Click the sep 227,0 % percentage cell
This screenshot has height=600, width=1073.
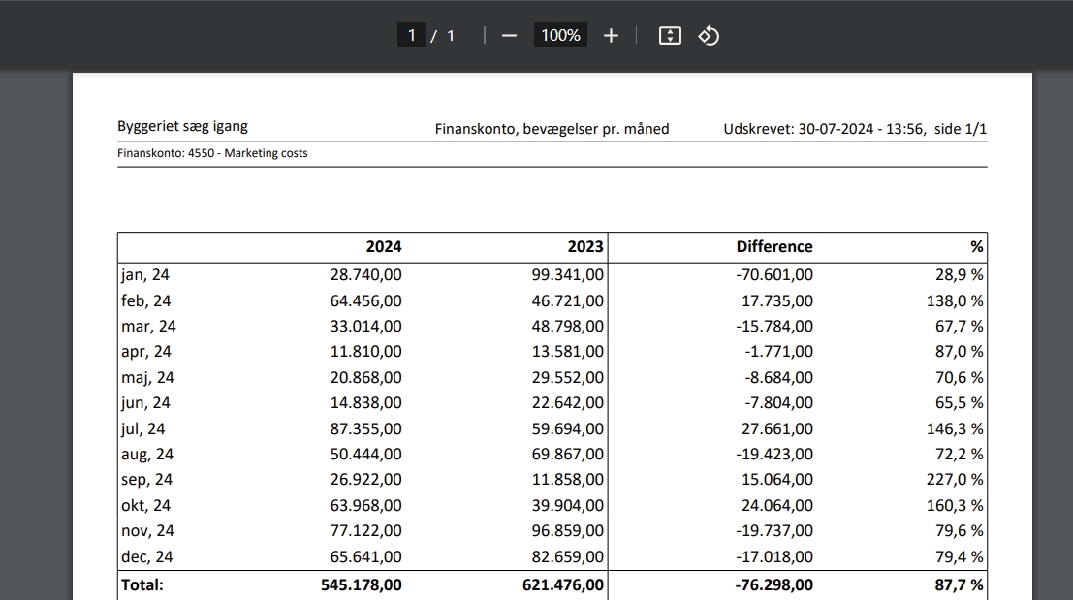(x=954, y=480)
